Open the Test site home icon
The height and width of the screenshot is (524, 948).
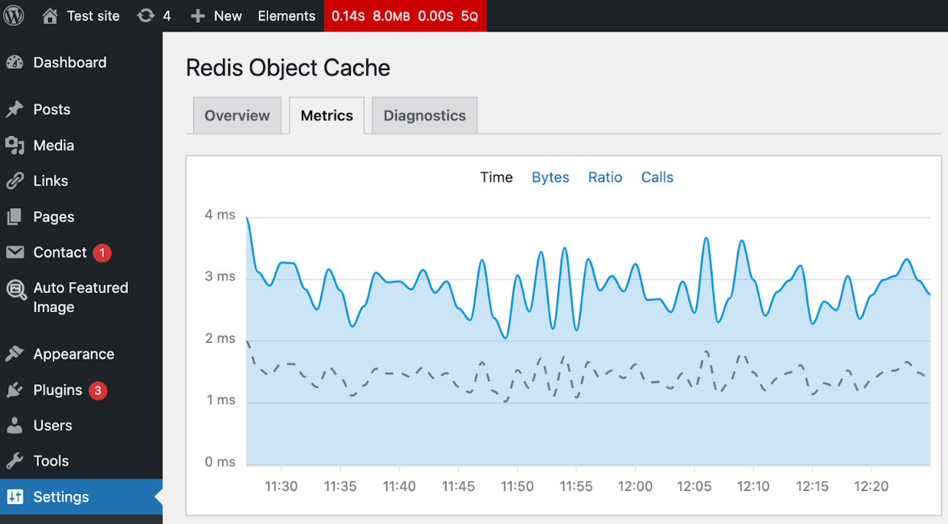pos(50,16)
